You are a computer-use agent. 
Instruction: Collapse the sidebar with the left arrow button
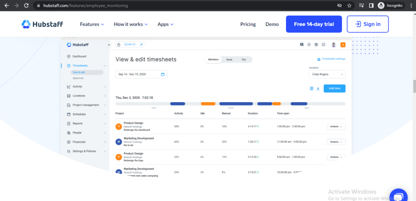[109, 45]
